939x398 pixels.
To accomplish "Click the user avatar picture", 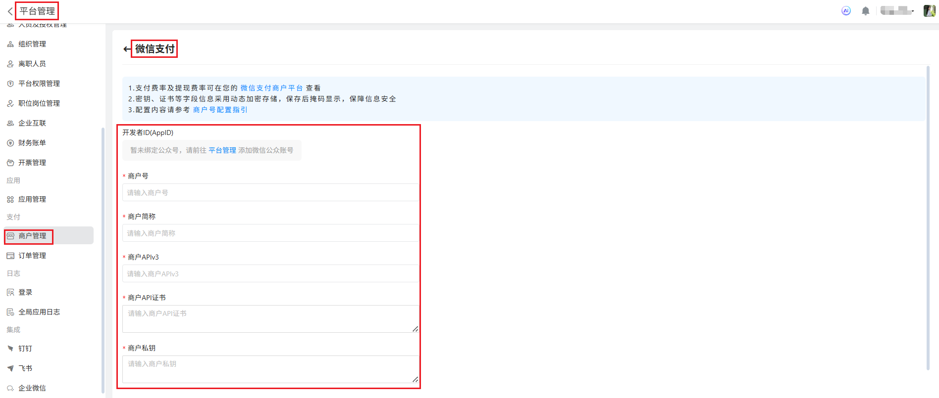I will [929, 11].
